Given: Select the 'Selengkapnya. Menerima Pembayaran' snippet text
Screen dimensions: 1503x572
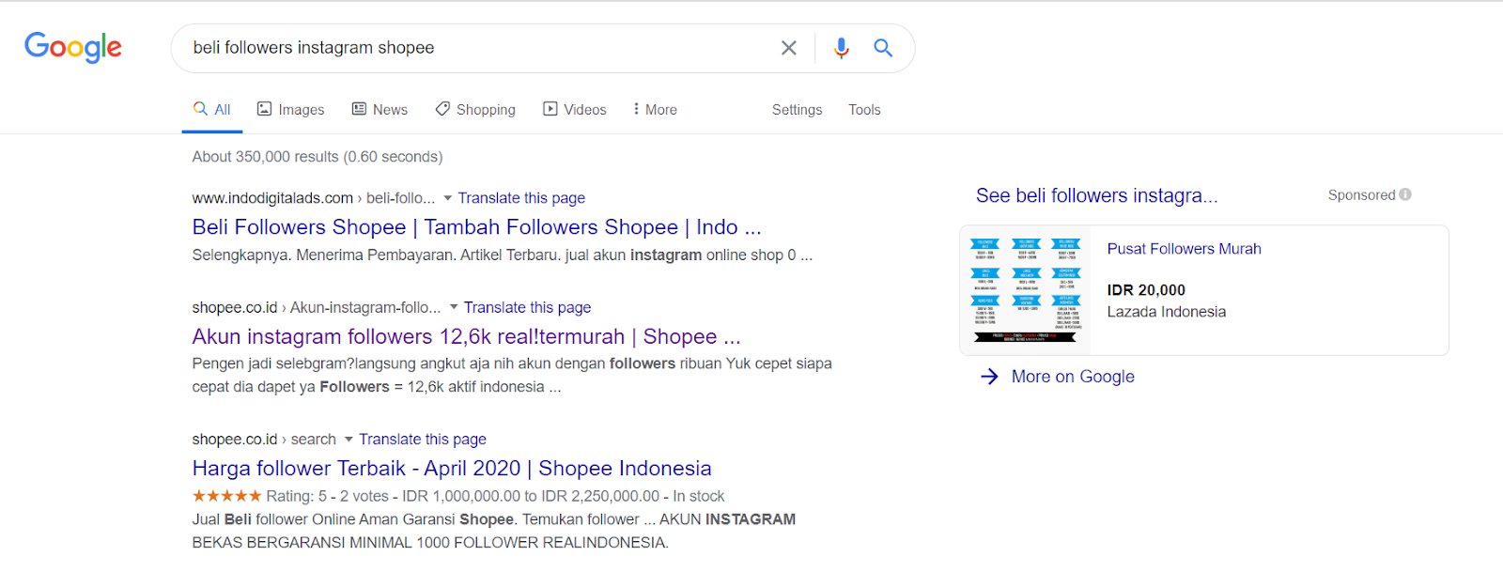Looking at the screenshot, I should pyautogui.click(x=503, y=255).
